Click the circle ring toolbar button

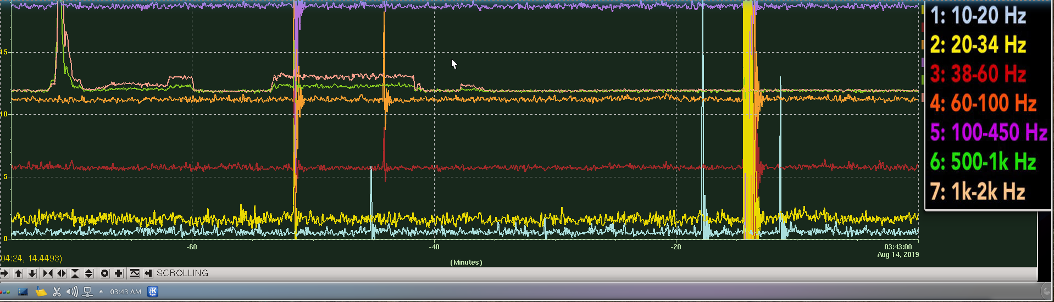click(x=105, y=273)
